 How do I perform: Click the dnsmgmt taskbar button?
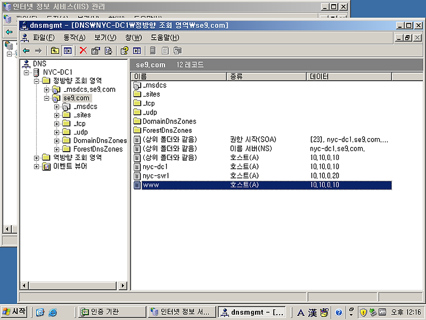[253, 312]
